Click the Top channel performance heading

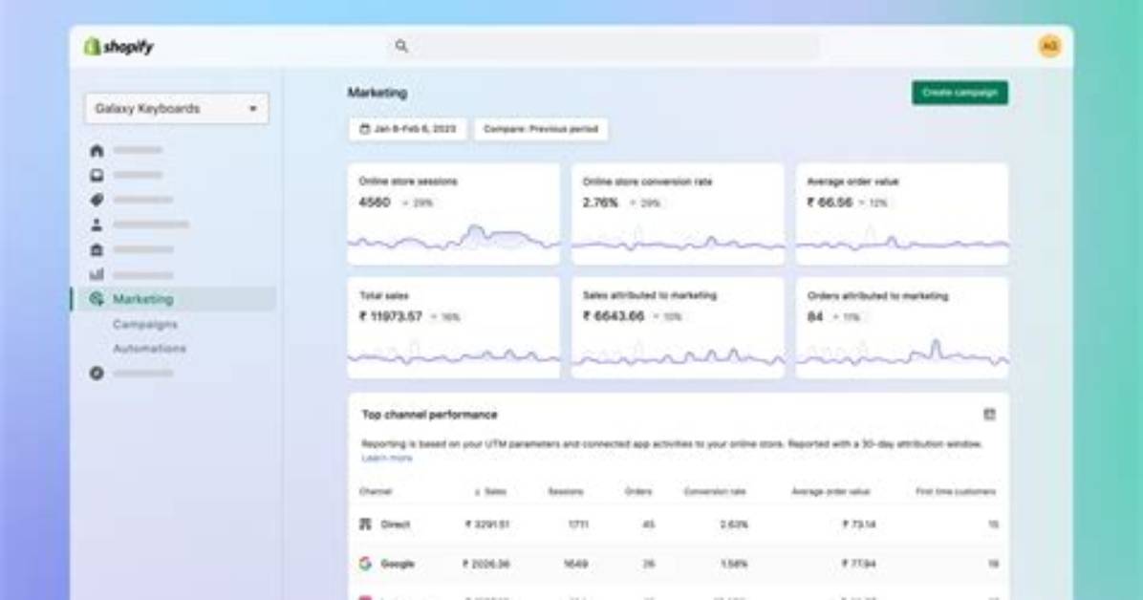coord(429,414)
